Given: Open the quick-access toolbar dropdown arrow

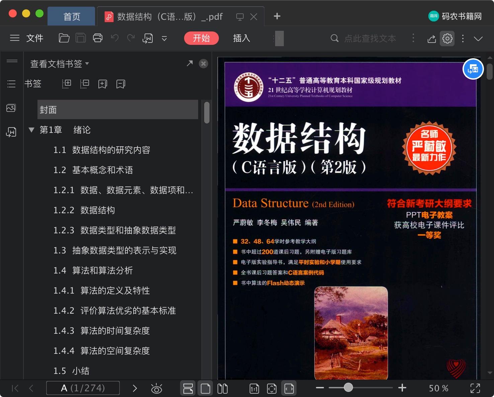Looking at the screenshot, I should pyautogui.click(x=164, y=38).
